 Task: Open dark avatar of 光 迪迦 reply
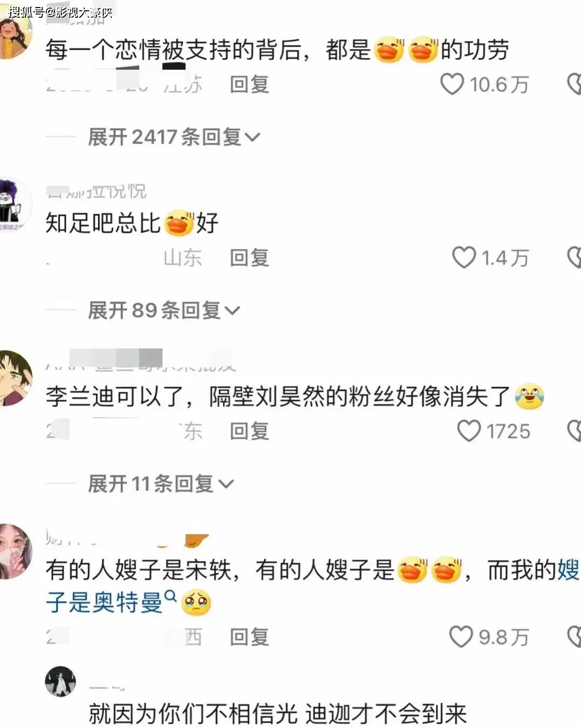[60, 681]
